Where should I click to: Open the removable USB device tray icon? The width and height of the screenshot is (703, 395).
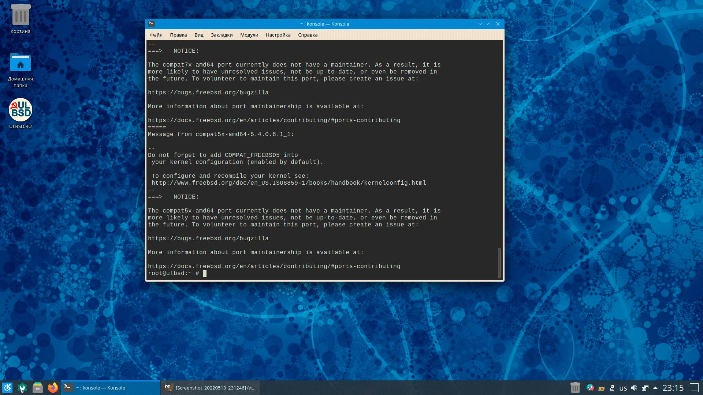pyautogui.click(x=612, y=388)
